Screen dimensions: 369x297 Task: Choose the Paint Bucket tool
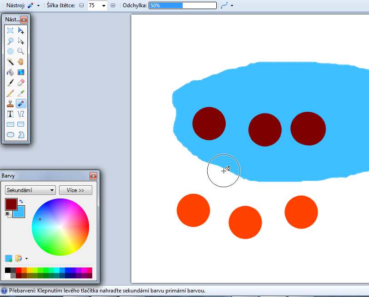pos(10,72)
